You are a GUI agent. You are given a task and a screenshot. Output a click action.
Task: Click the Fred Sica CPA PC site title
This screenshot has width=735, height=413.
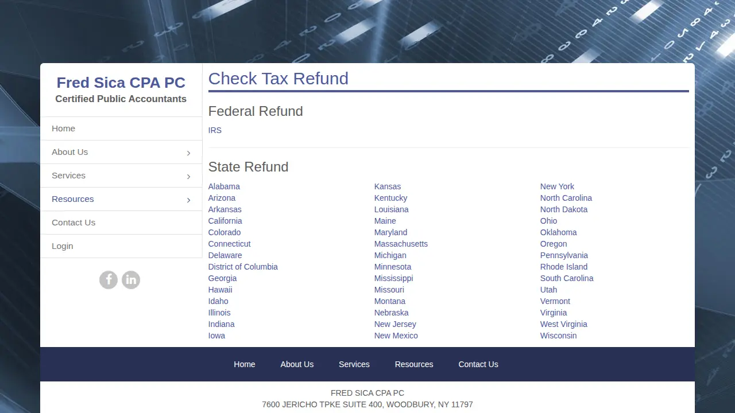click(x=121, y=83)
